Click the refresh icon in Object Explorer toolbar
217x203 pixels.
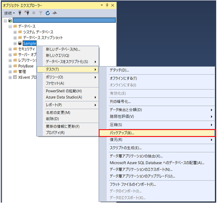(x=48, y=13)
